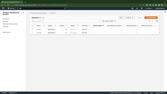Open Notifications in side navigation

7,32
